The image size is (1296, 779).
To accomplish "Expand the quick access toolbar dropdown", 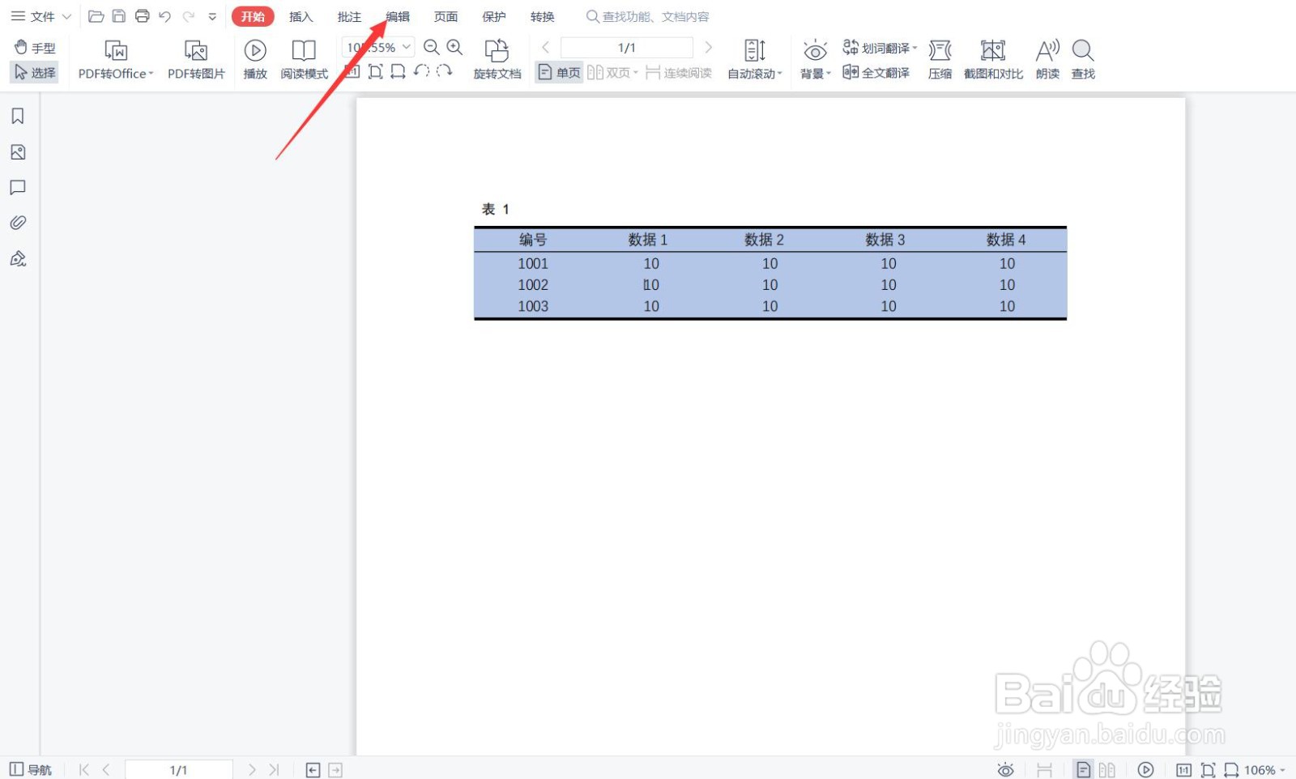I will click(212, 16).
